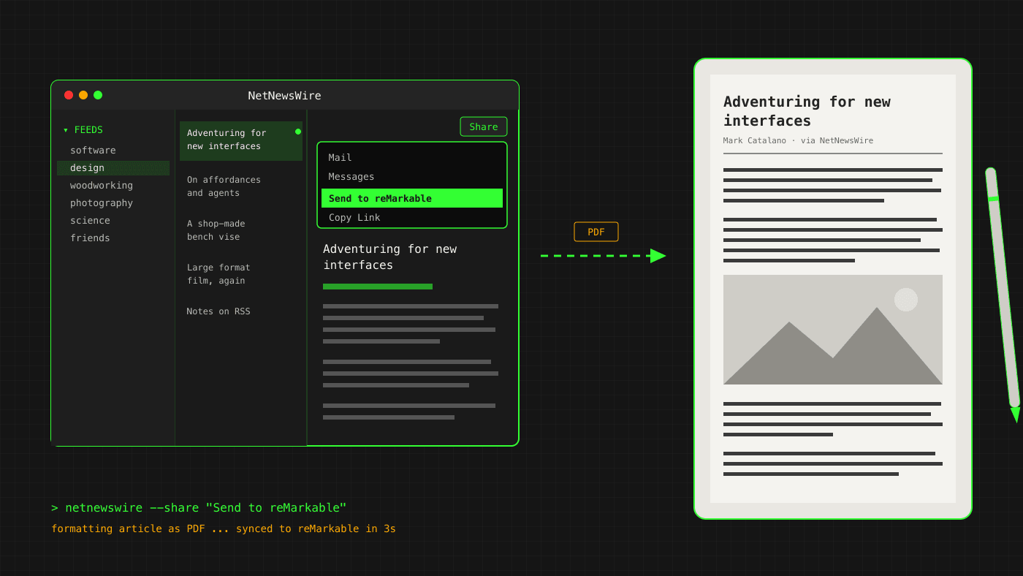Click the Share button
The height and width of the screenshot is (576, 1023).
coord(484,126)
